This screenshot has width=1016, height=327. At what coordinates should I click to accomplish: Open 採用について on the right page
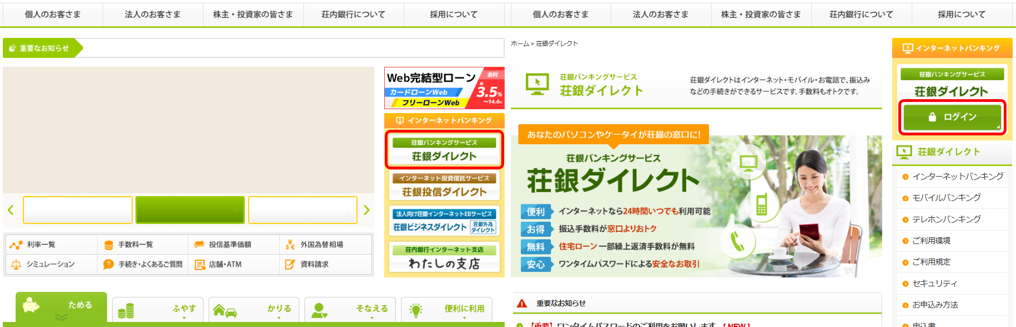(x=962, y=14)
